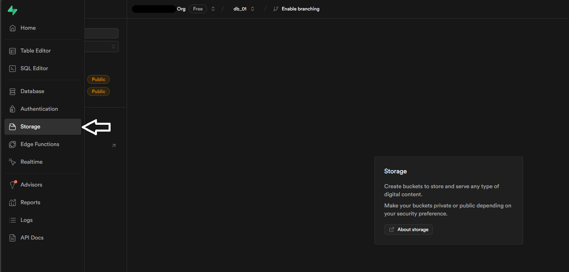This screenshot has height=272, width=569.
Task: Navigate to Home in the sidebar
Action: 28,28
